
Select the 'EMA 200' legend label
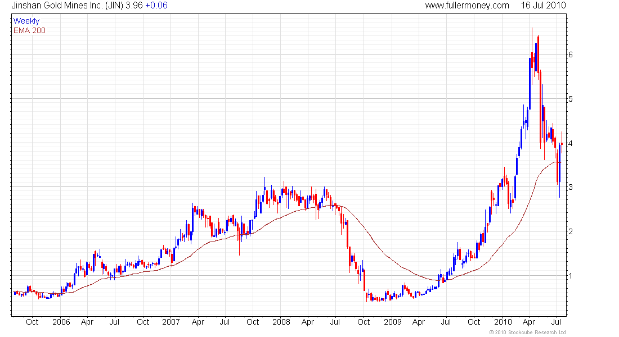[x=29, y=31]
